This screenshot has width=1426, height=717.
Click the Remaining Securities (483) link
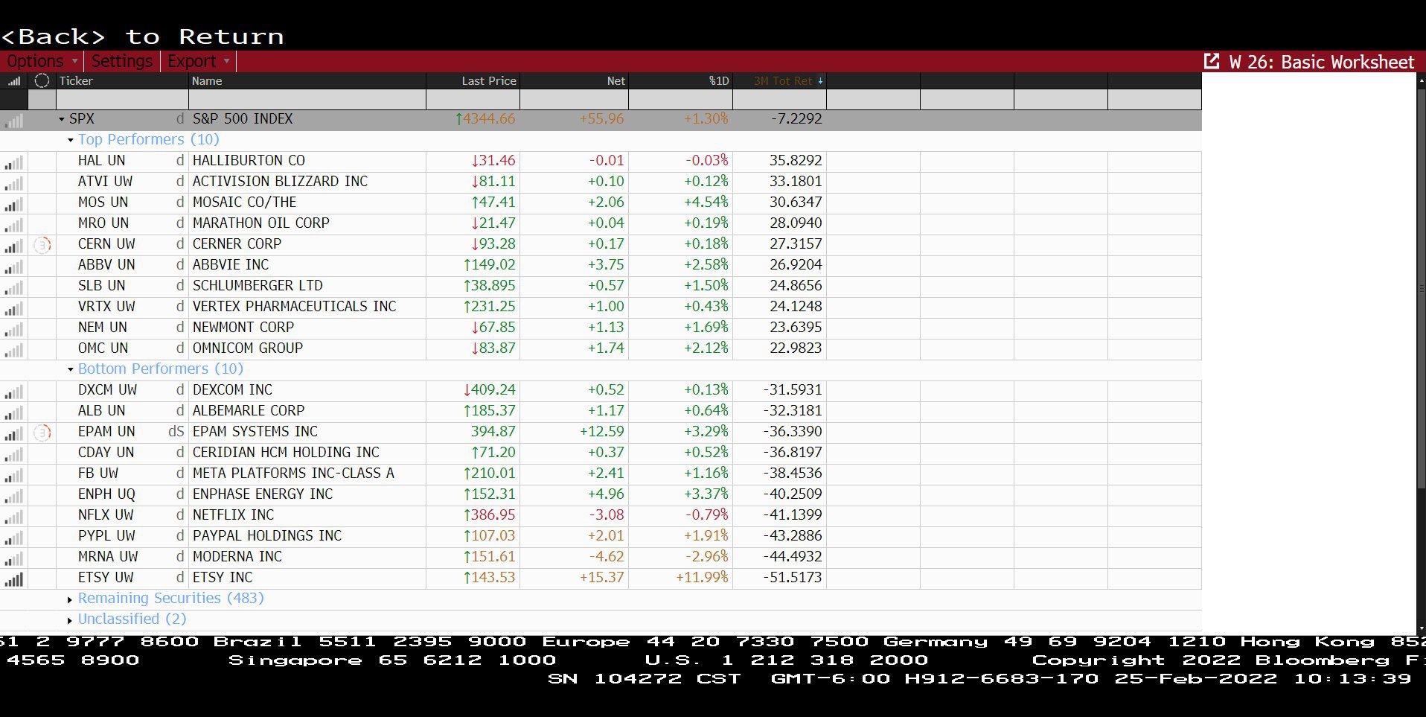coord(171,598)
